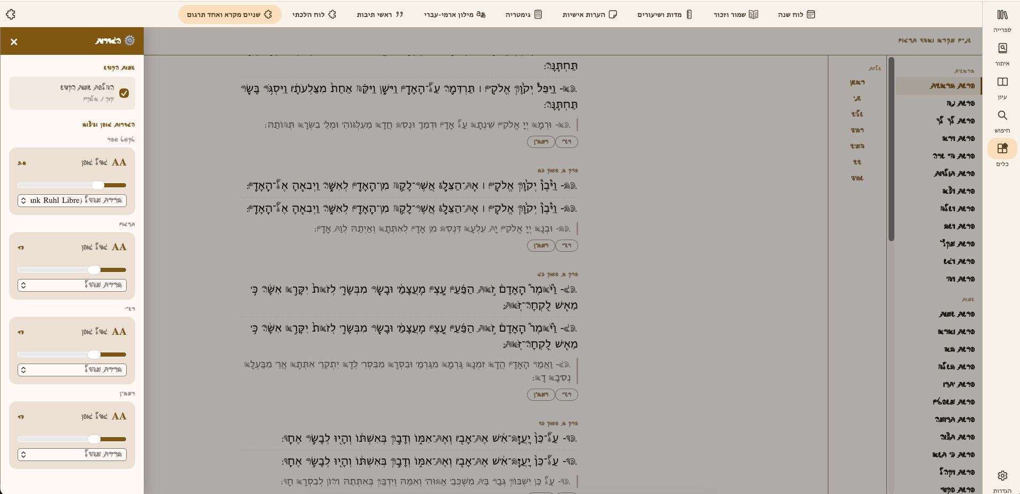Click the רמב"ן button under verse 21
This screenshot has width=1020, height=494.
click(x=541, y=142)
